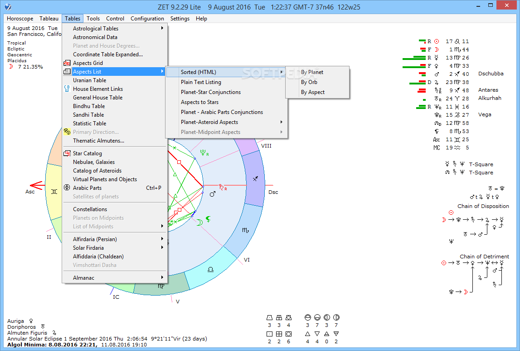Select Aspects to Stars

226,102
